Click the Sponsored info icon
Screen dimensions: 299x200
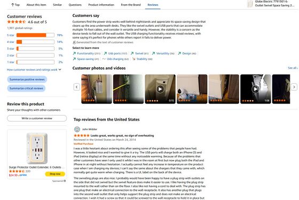pos(65,181)
